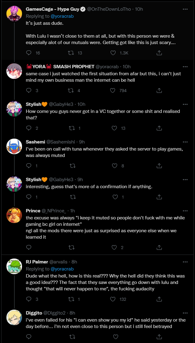Image resolution: width=195 pixels, height=343 pixels.
Task: Reply to Stylish's VC question tweet
Action: coord(29,128)
